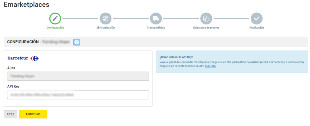
Task: Jump to the Transportistas step label
Action: [156, 27]
